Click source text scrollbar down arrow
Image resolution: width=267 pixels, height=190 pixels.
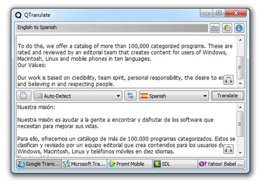240,83
